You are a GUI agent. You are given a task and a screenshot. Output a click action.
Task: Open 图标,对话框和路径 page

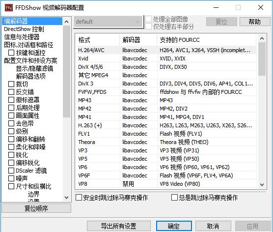[x=28, y=45]
